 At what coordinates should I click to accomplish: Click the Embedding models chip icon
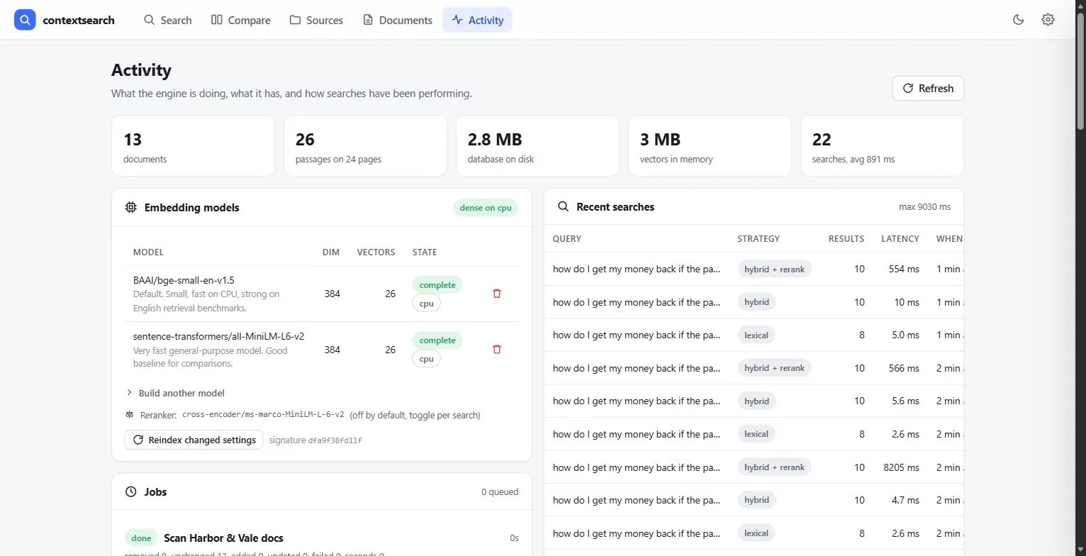(x=130, y=208)
